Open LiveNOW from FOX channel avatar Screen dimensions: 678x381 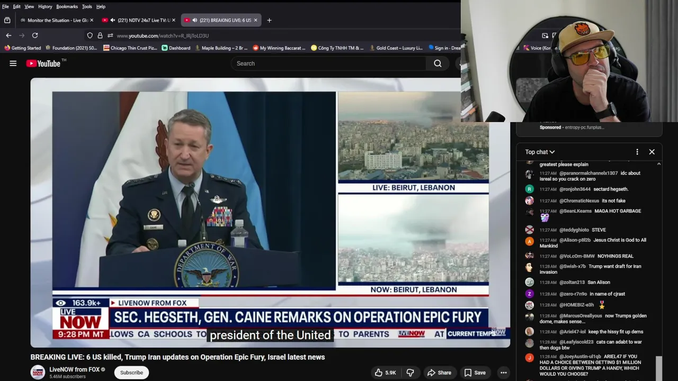click(38, 373)
